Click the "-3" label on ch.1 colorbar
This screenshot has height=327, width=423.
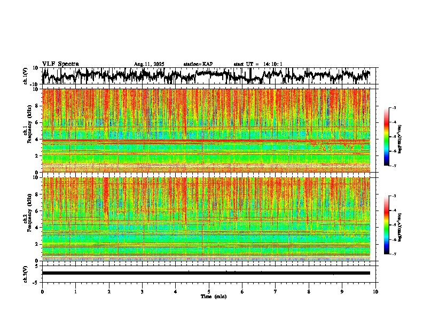394,107
